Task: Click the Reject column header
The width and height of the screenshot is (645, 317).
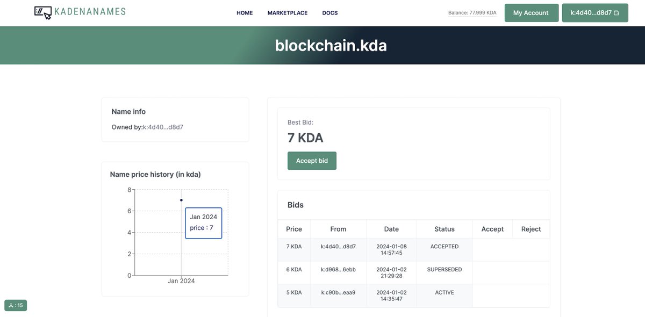Action: (x=531, y=229)
